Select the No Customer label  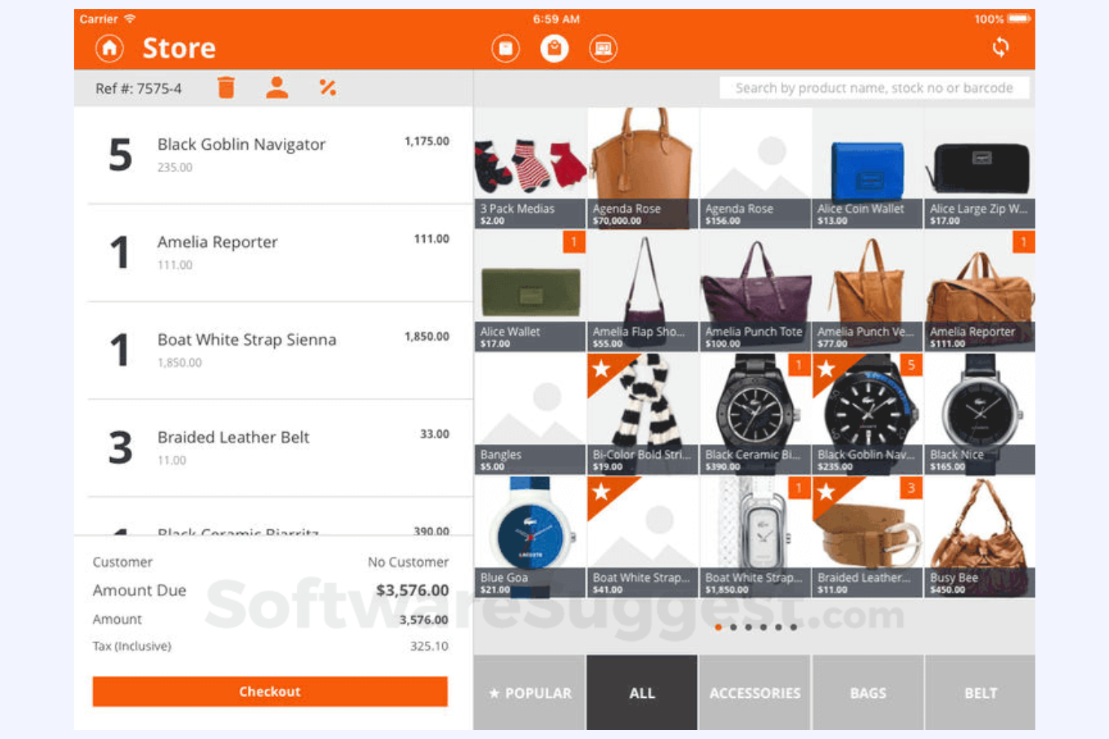coord(408,562)
